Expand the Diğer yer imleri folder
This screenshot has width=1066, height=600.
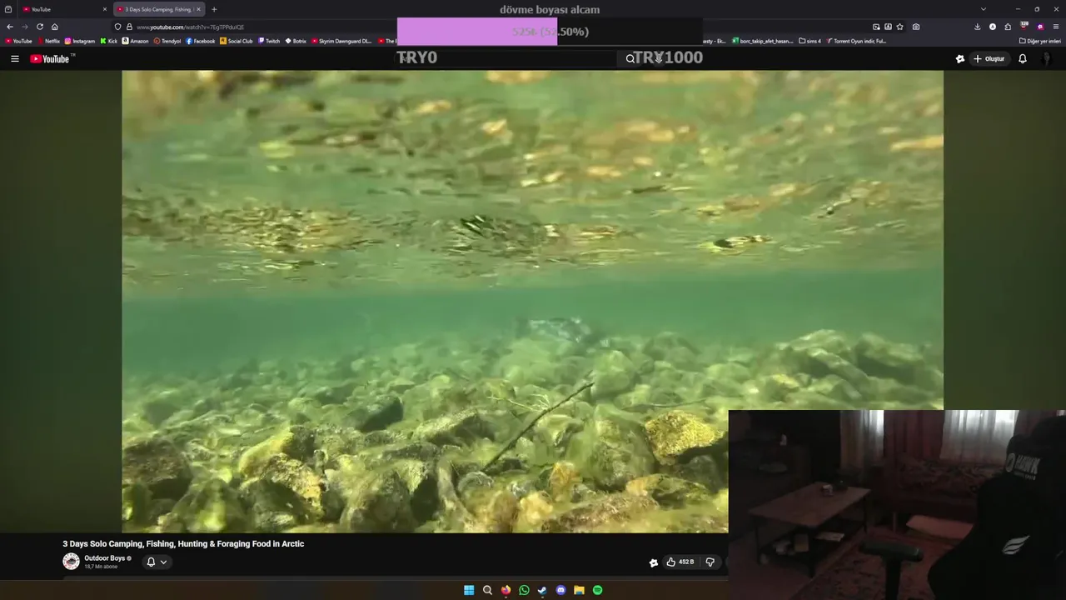1039,41
